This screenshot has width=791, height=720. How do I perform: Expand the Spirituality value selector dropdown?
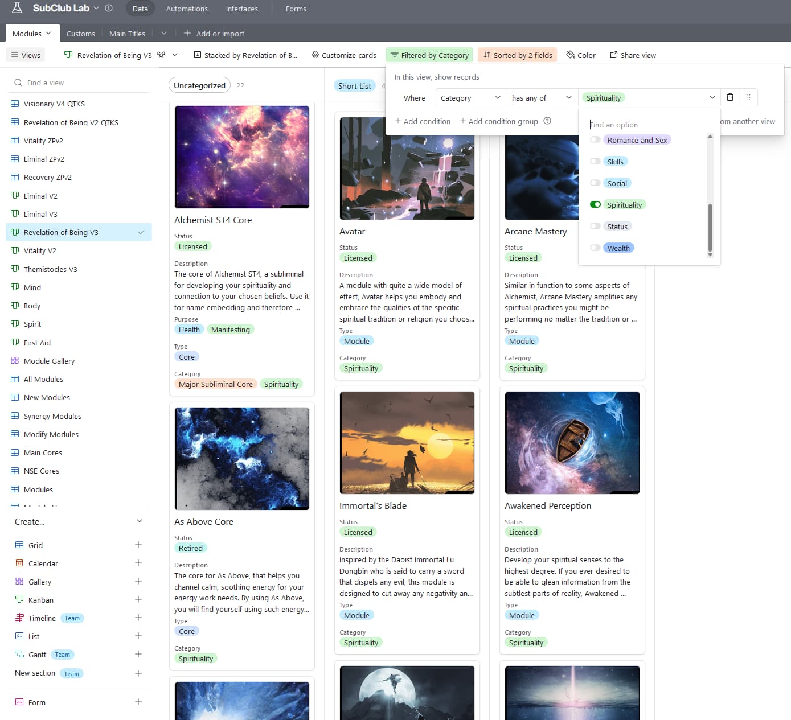point(650,98)
